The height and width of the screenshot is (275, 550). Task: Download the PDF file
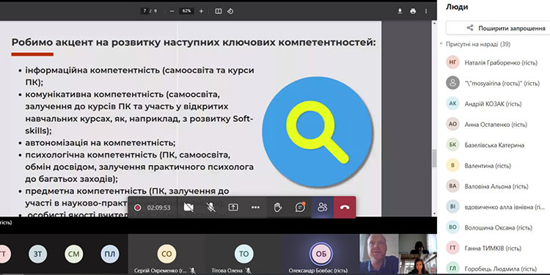tap(400, 11)
